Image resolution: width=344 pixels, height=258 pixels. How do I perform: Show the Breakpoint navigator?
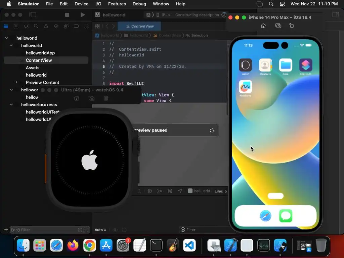pyautogui.click(x=76, y=26)
